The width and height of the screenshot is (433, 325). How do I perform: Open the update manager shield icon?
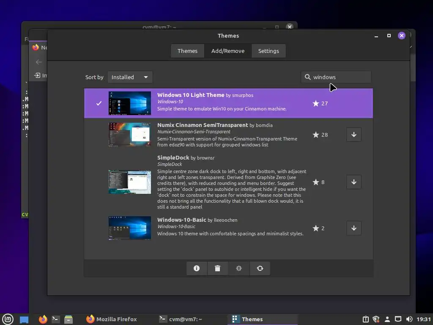[x=376, y=319]
